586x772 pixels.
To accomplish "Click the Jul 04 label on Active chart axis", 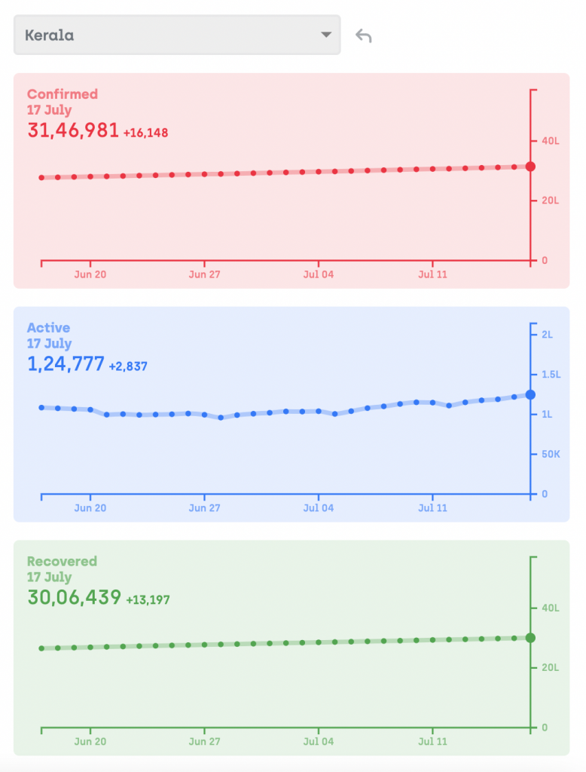I will pos(318,508).
